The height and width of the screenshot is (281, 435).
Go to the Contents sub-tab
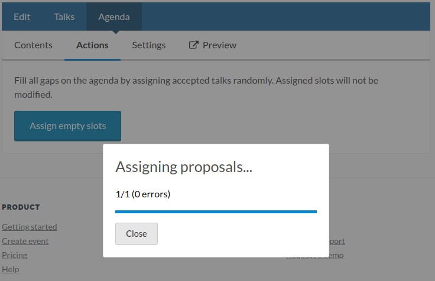pyautogui.click(x=33, y=45)
